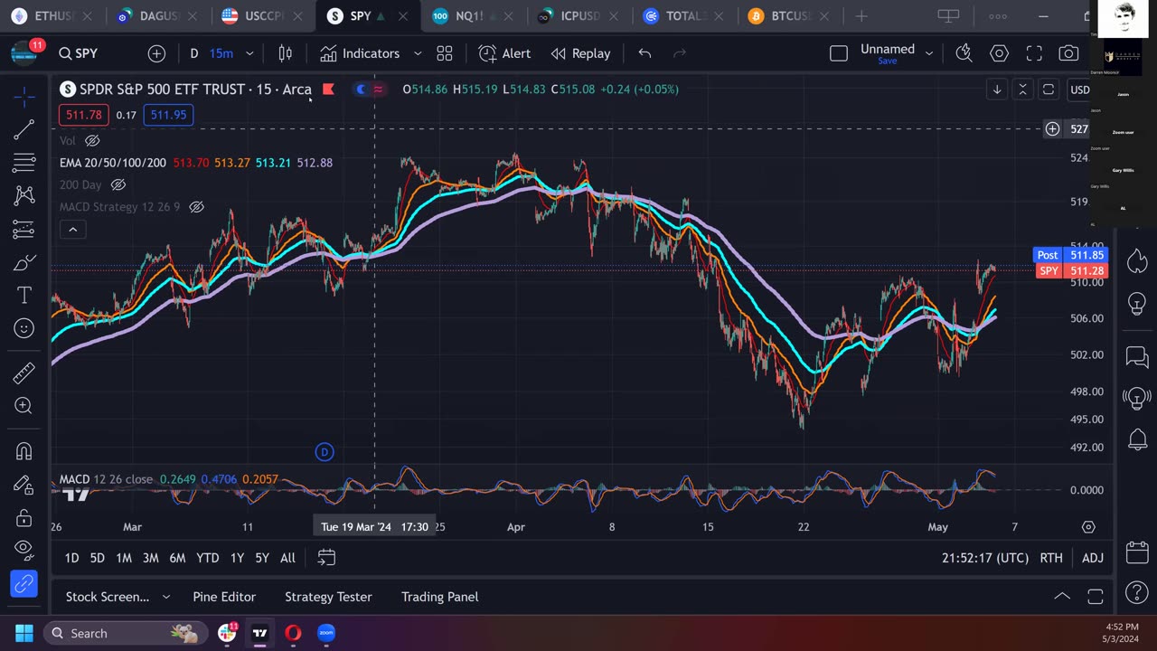Expand the favorite indicators dropdown arrow
1157x651 pixels.
[x=418, y=53]
